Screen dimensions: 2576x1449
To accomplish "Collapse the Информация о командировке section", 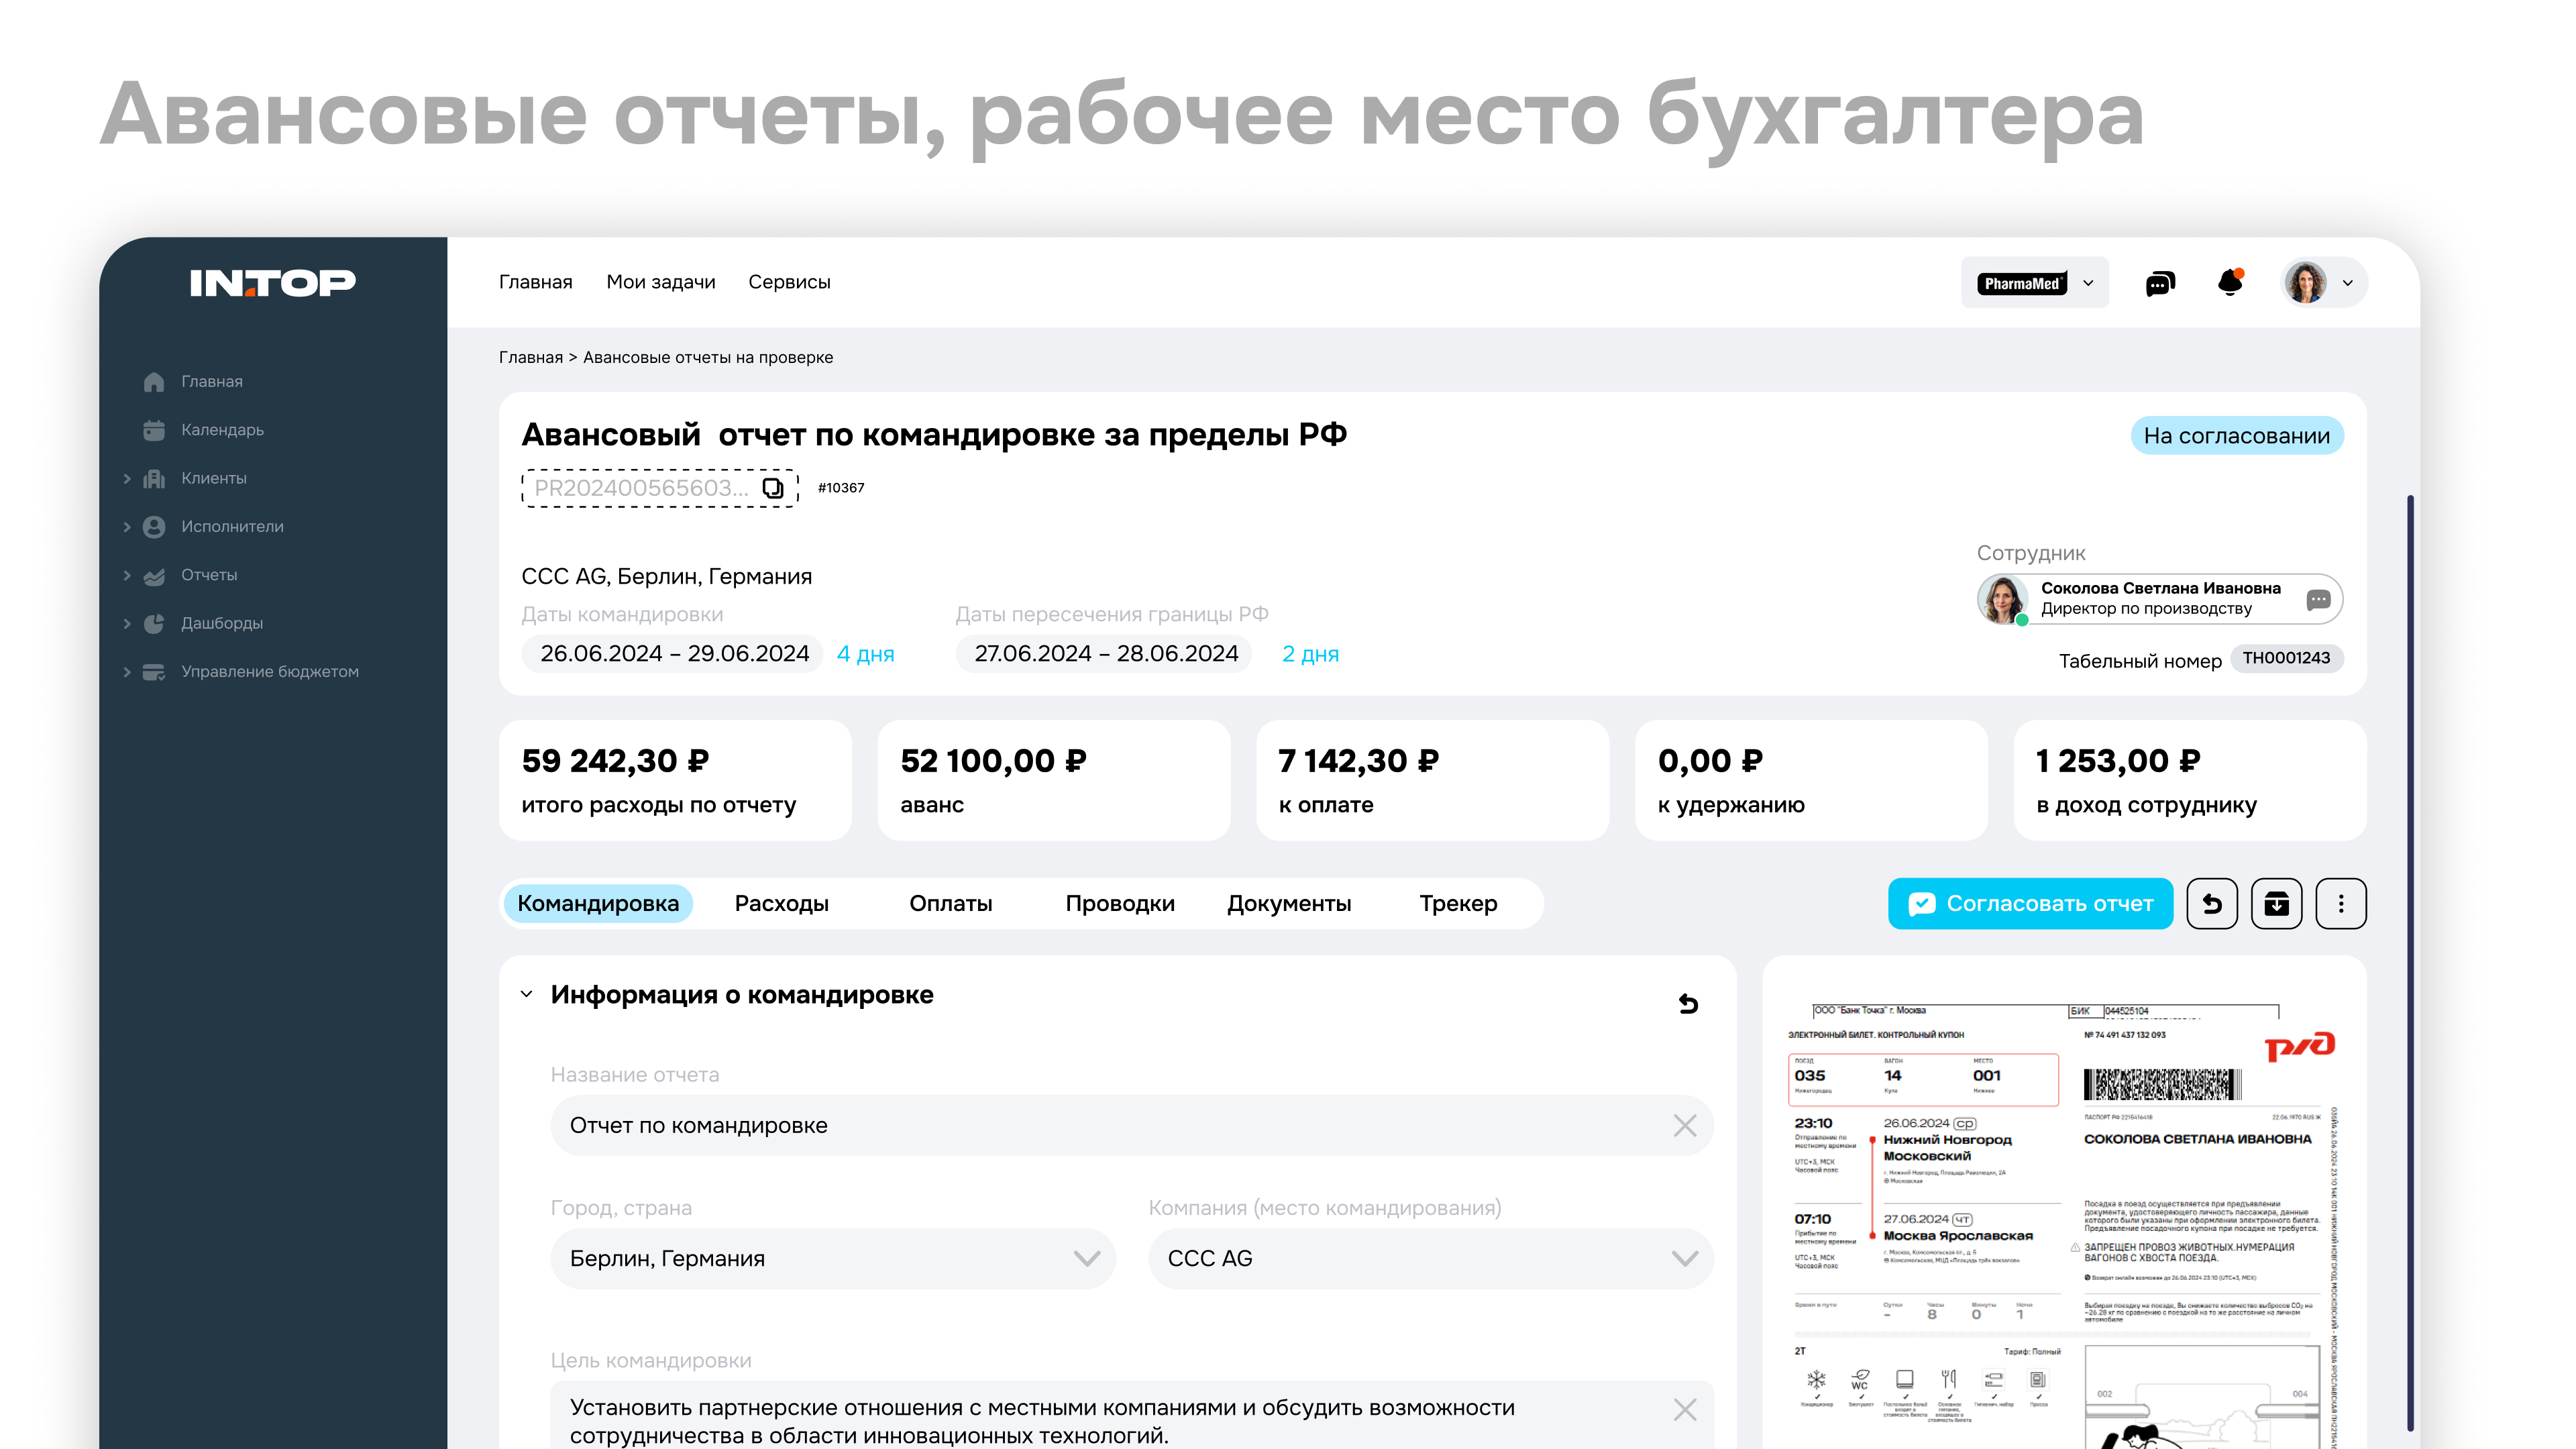I will tap(527, 995).
